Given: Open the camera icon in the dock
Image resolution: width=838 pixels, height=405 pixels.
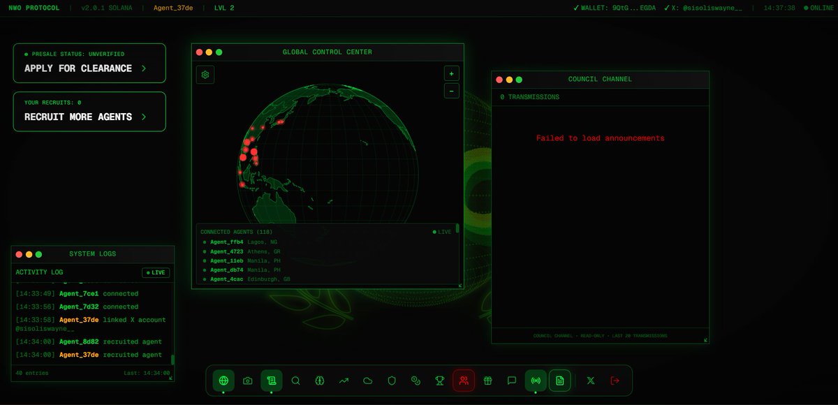Looking at the screenshot, I should click(248, 381).
